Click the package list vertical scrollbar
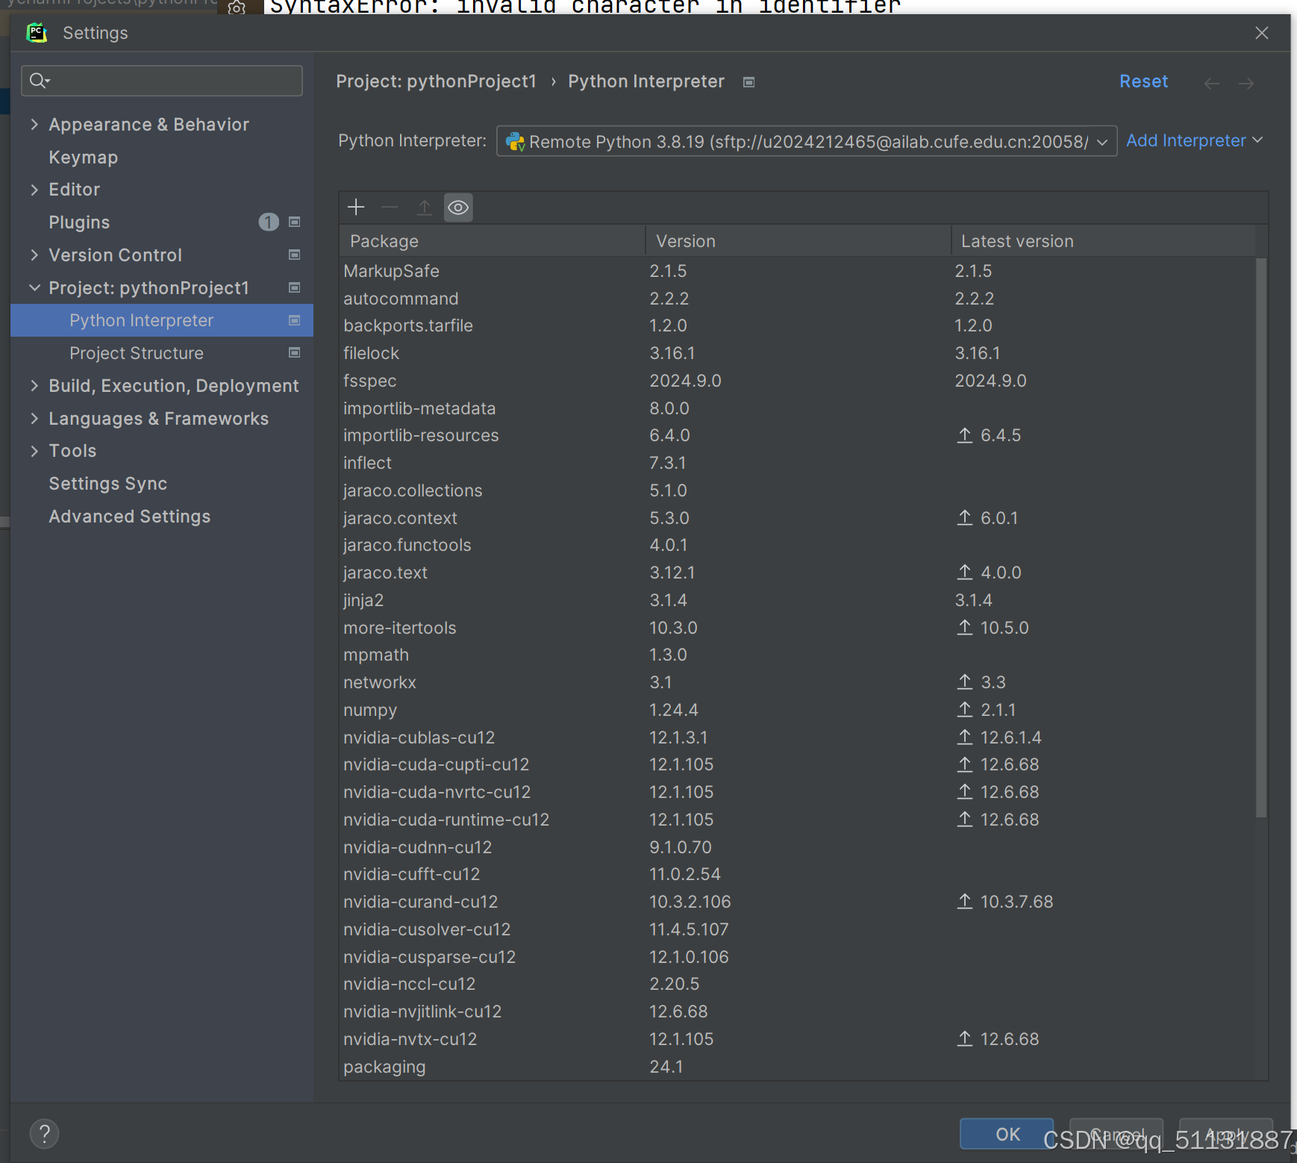The height and width of the screenshot is (1163, 1297). [1261, 523]
